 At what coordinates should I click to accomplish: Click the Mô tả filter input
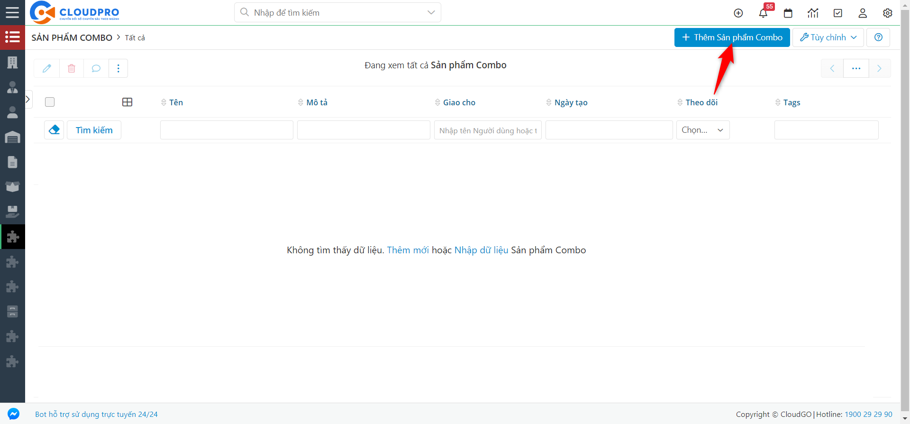pos(364,130)
